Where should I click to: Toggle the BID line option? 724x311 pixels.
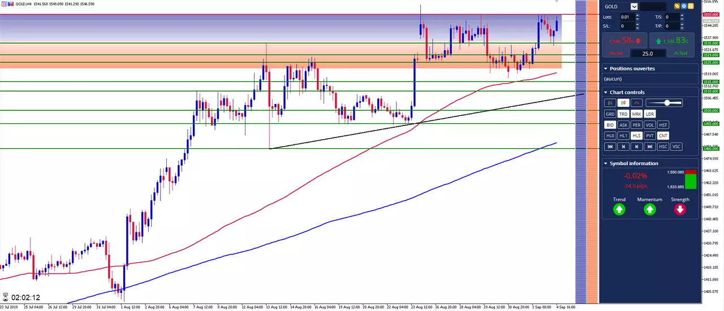[610, 125]
